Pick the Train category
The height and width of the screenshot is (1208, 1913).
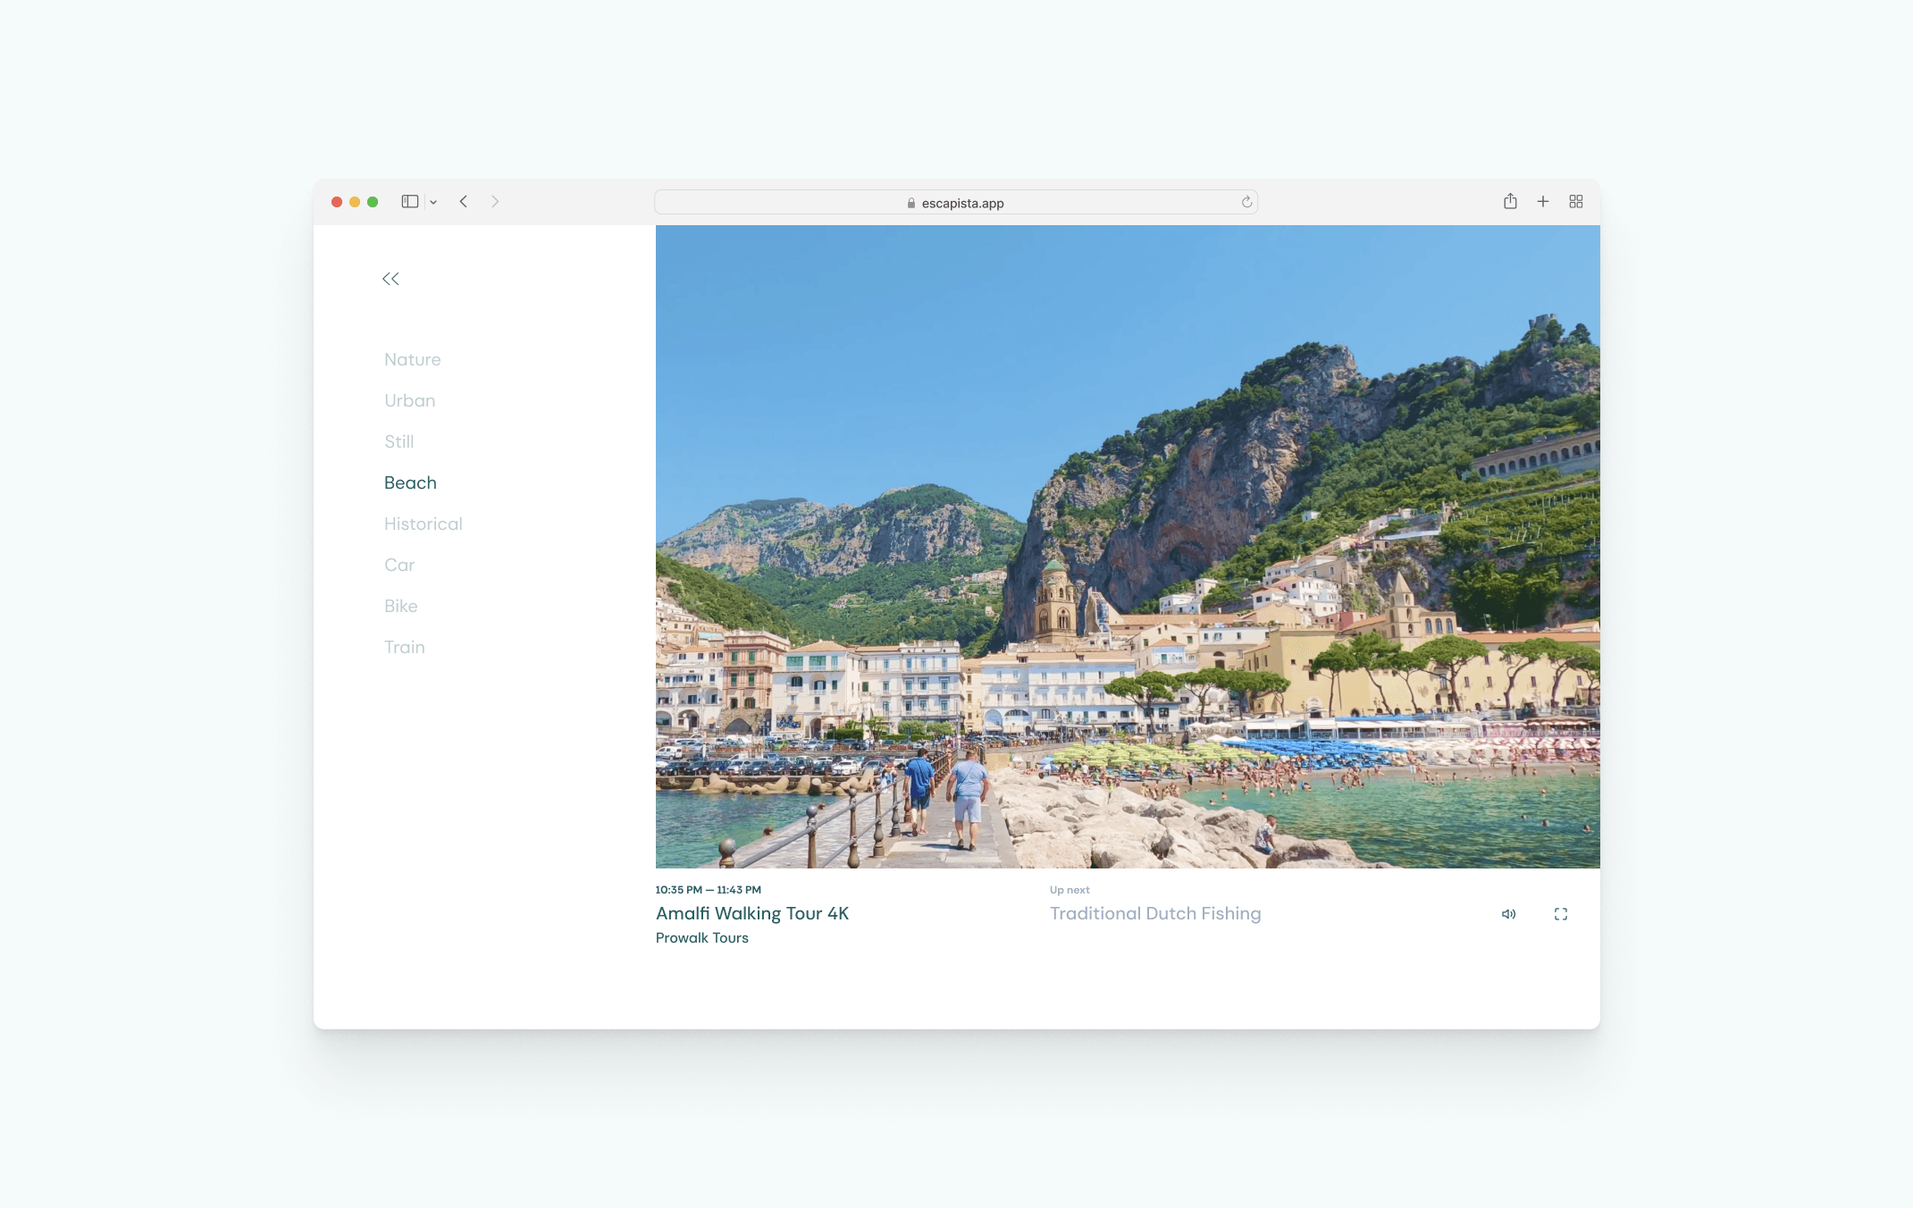[x=404, y=647]
